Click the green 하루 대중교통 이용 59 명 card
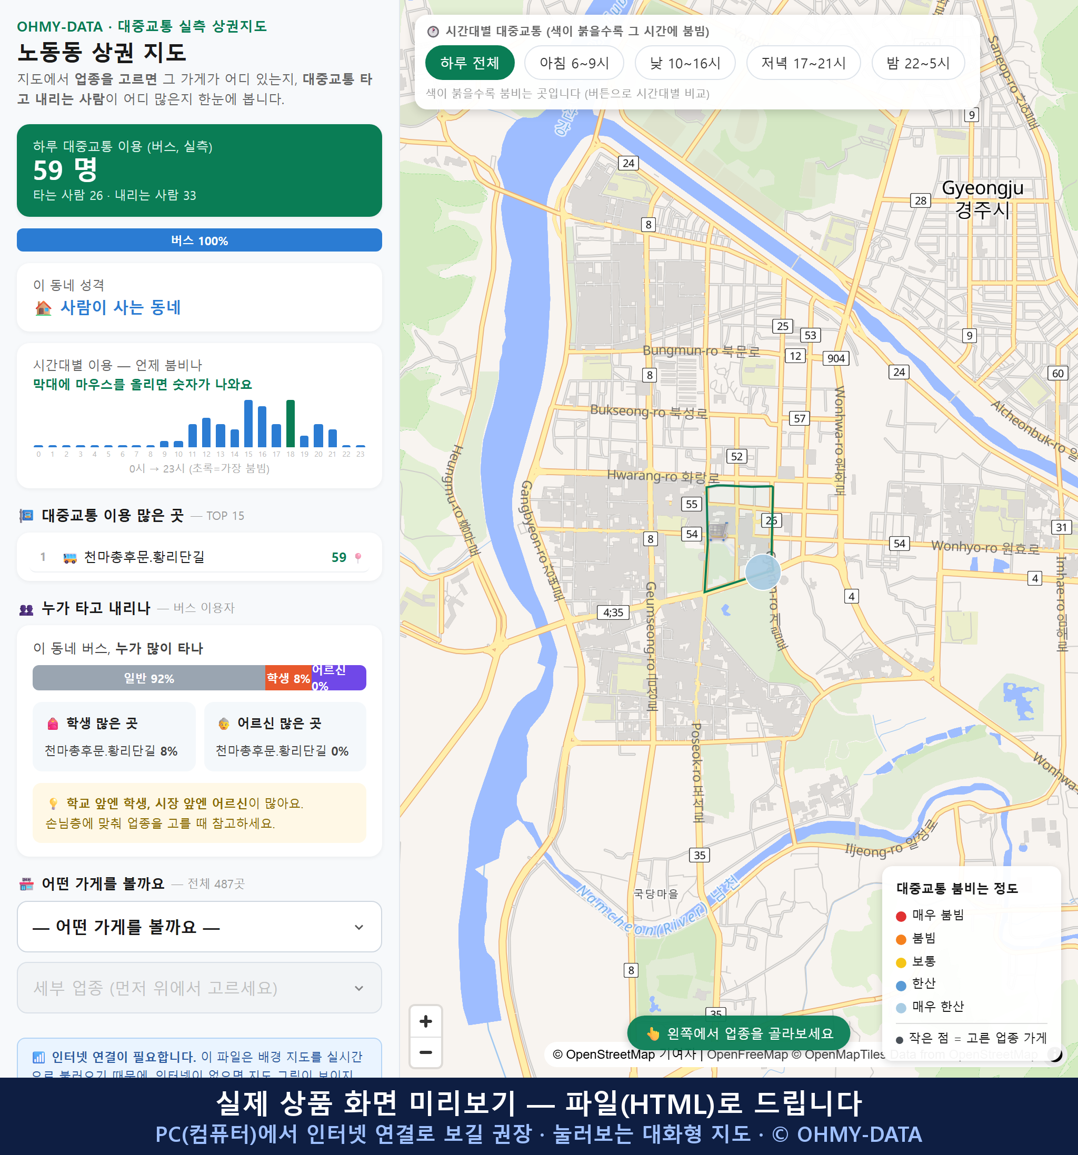Screen dimensions: 1078x1155 click(x=199, y=170)
